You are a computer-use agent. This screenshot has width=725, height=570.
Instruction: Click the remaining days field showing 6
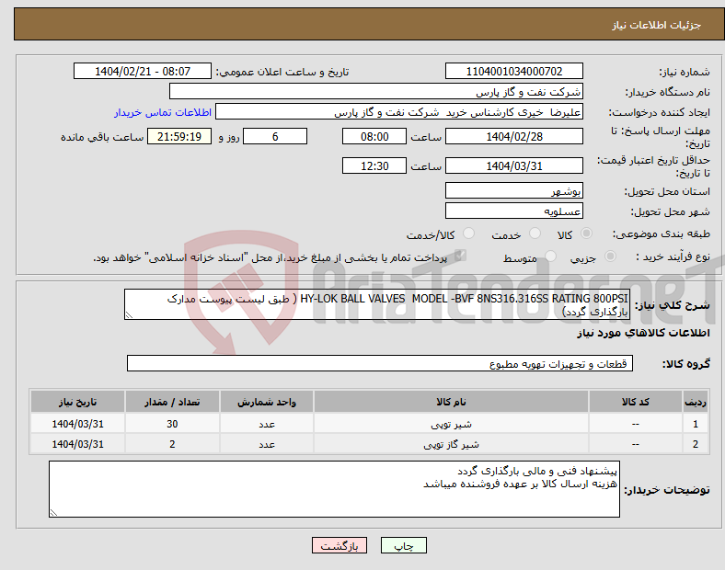point(275,137)
